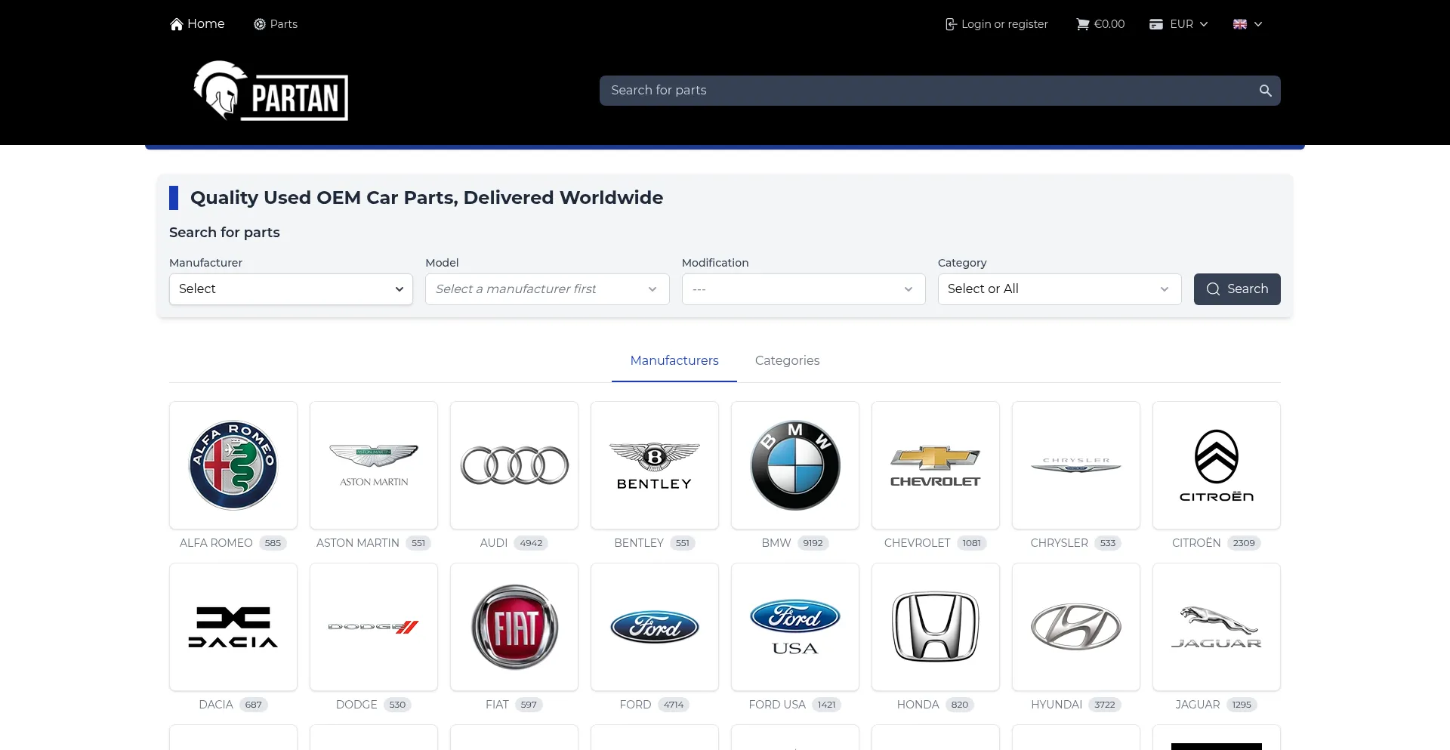1450x750 pixels.
Task: Switch to the Manufacturers tab
Action: pyautogui.click(x=674, y=361)
